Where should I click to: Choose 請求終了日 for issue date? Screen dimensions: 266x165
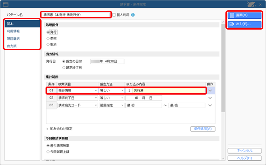pos(64,68)
